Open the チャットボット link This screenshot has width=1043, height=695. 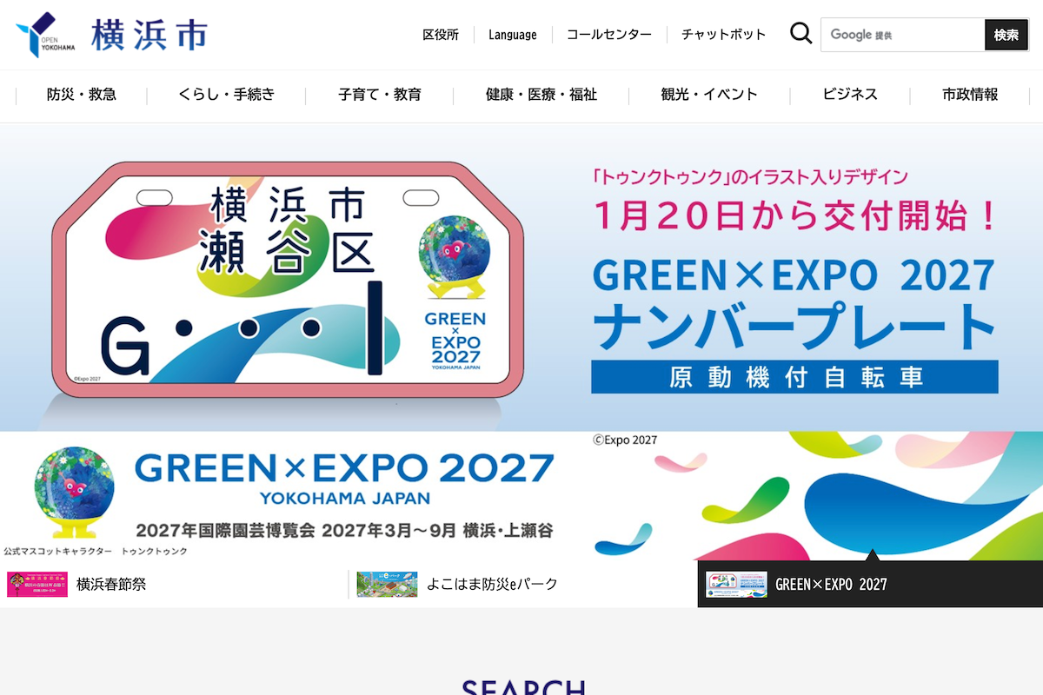(x=723, y=35)
